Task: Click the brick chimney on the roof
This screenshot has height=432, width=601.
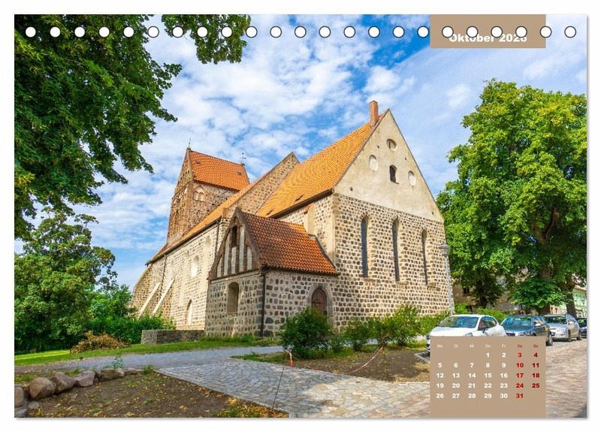Action: point(373,113)
